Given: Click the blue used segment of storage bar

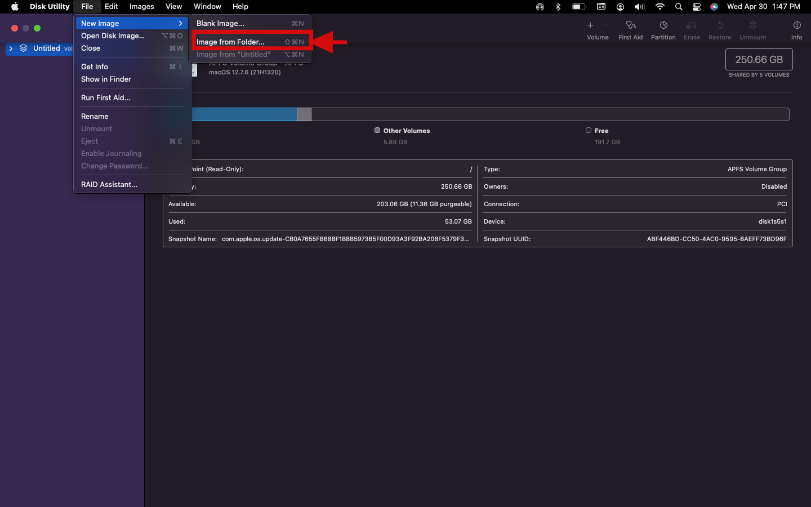Looking at the screenshot, I should click(244, 114).
